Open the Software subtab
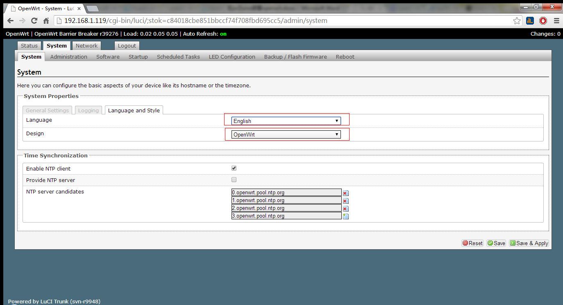 [x=108, y=57]
